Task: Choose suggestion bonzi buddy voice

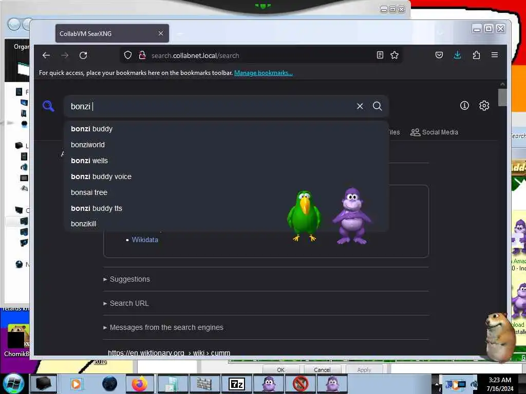Action: point(226,176)
